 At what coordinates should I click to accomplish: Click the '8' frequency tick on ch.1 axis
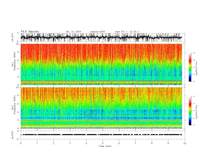[18, 52]
